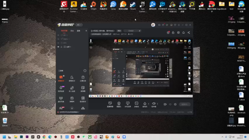Open Epic Games shortcut on the desktop
Image resolution: width=249 pixels, height=140 pixels.
pos(143,7)
